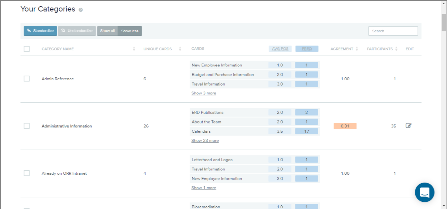Expand Show 1 more cards link
Viewport: 447px width, 209px height.
(x=204, y=188)
